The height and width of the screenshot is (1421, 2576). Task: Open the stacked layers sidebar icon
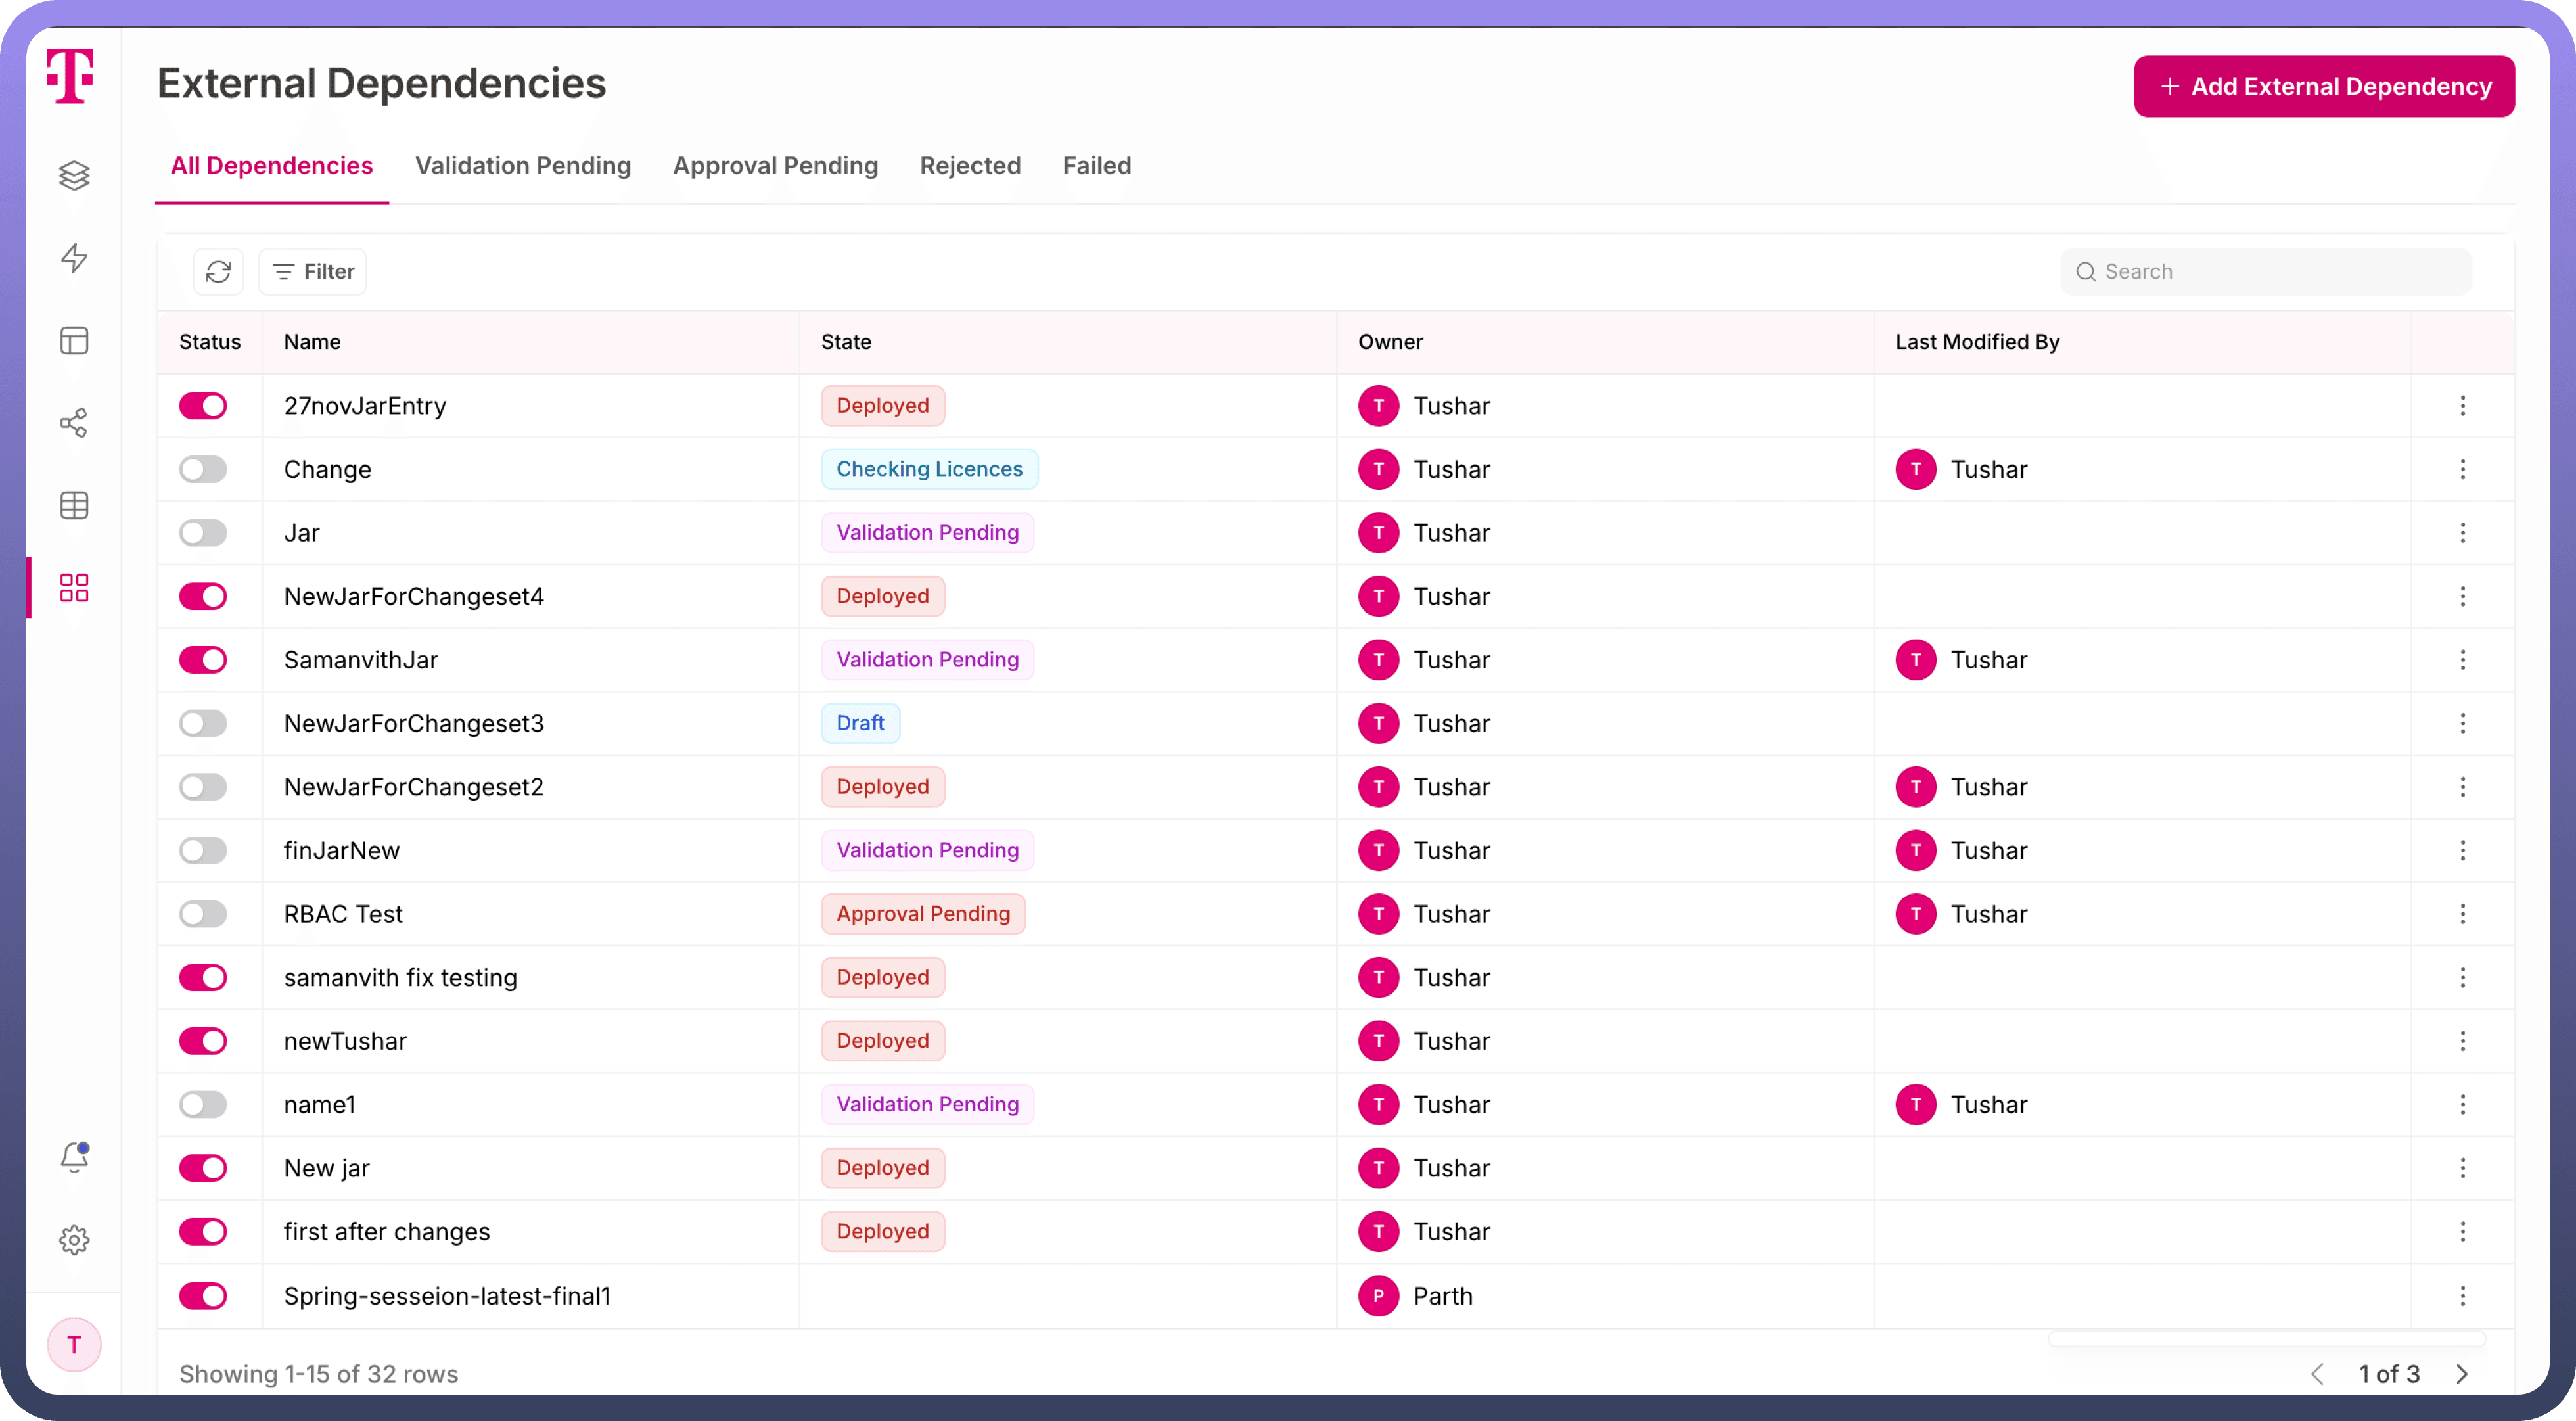click(74, 176)
